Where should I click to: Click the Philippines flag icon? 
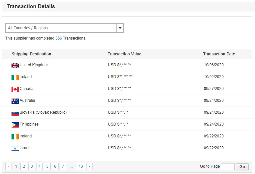click(15, 125)
